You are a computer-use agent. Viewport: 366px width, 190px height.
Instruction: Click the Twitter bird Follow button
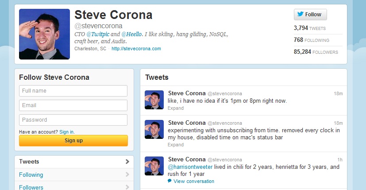(310, 15)
